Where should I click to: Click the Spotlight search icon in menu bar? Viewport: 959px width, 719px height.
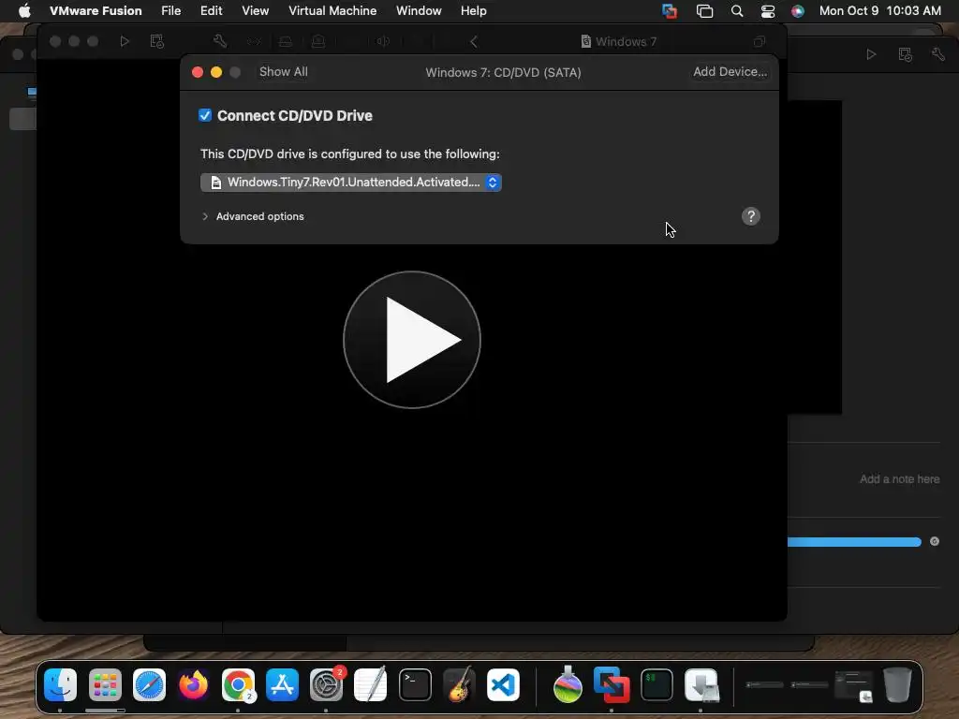[x=737, y=11]
